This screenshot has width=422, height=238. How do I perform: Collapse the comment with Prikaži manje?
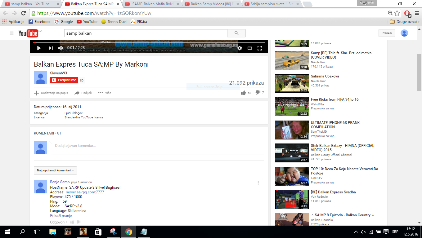pos(61,216)
